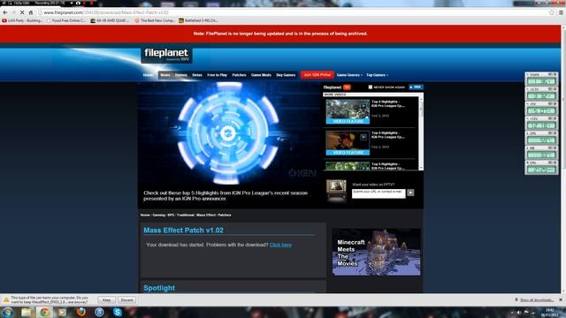The width and height of the screenshot is (566, 318).
Task: Bookmark this page with the star icon
Action: click(552, 12)
